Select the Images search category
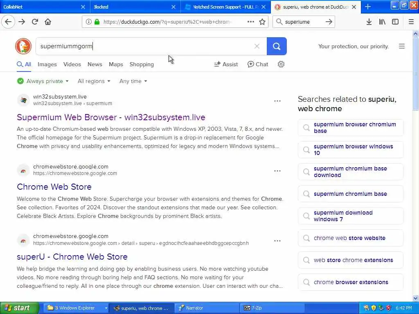 (47, 64)
